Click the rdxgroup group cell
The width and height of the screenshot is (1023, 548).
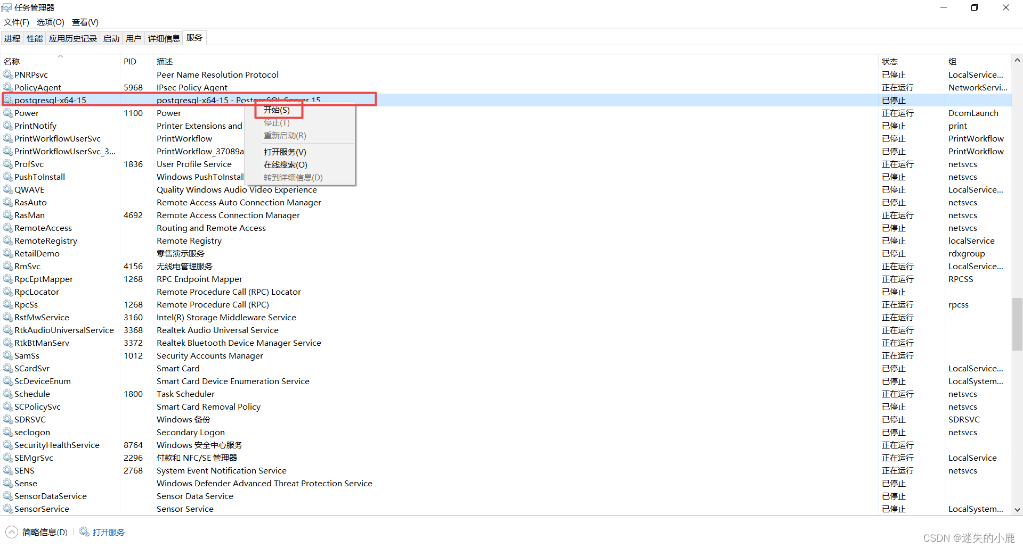click(x=967, y=253)
